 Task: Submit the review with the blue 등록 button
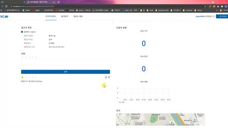tap(66, 72)
